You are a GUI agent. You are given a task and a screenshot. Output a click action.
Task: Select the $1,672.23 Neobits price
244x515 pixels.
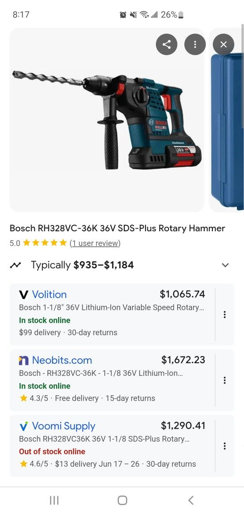click(x=183, y=360)
